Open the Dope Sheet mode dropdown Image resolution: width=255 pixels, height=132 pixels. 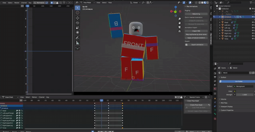(x=10, y=97)
